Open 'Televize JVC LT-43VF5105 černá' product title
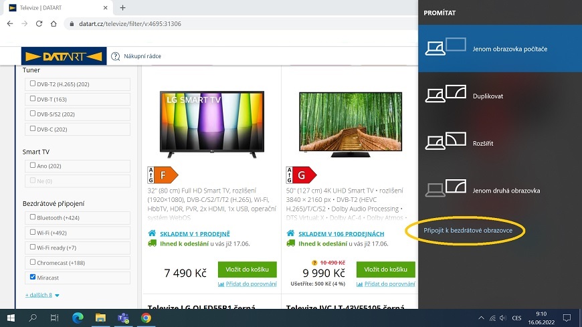582x327 pixels. coord(345,306)
